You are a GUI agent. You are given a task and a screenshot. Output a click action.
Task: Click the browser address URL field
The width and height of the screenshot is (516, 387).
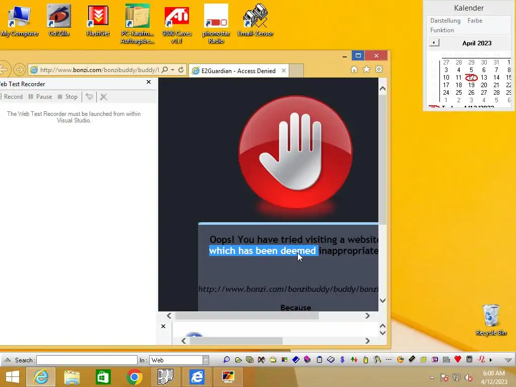(x=99, y=70)
